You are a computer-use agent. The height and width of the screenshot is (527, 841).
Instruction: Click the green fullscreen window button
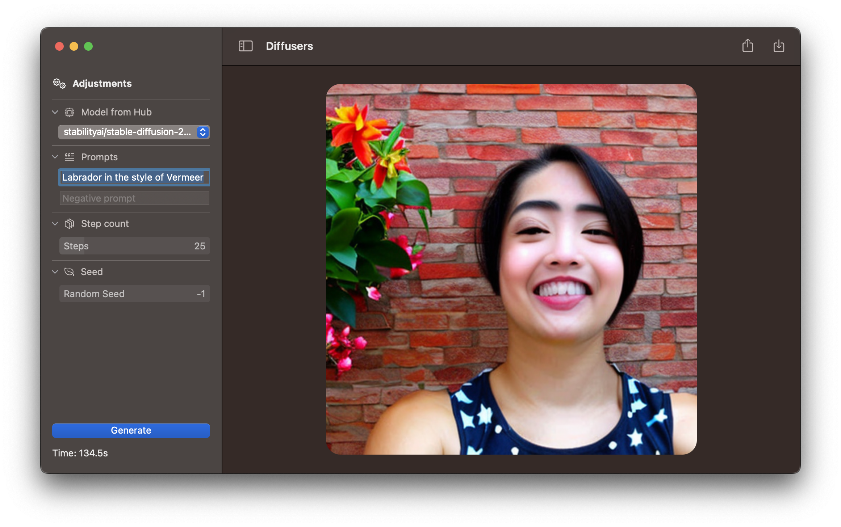pos(88,47)
